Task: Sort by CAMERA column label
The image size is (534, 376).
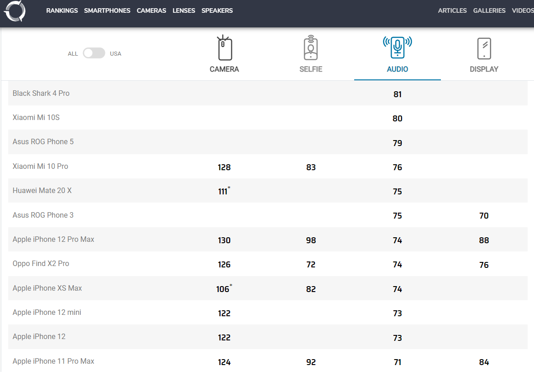Action: (224, 69)
